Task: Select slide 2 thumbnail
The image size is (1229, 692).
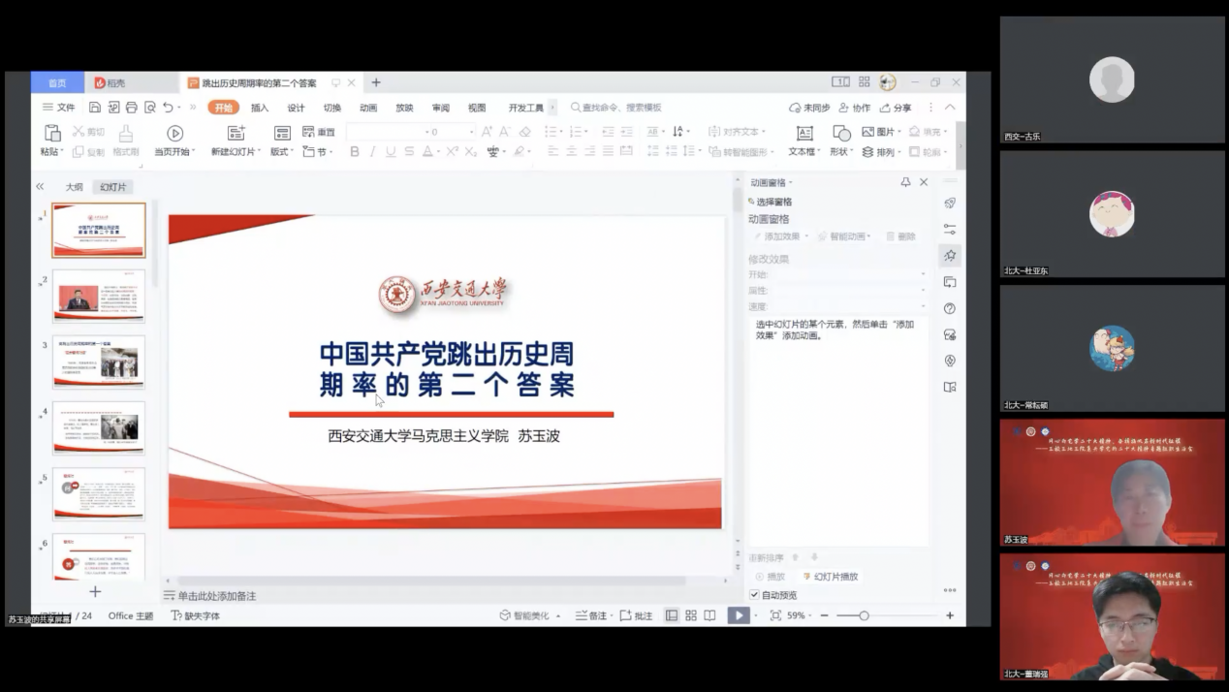Action: click(99, 296)
